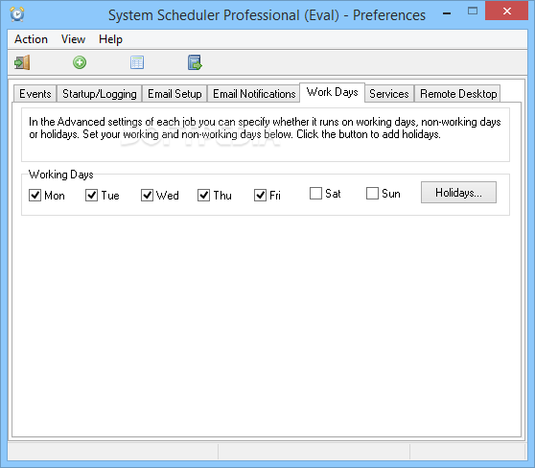Switch to the Startup/Logging tab
This screenshot has width=535, height=468.
tap(100, 94)
